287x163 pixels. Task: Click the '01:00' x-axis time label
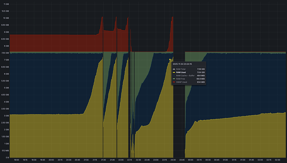pyautogui.click(x=225, y=160)
